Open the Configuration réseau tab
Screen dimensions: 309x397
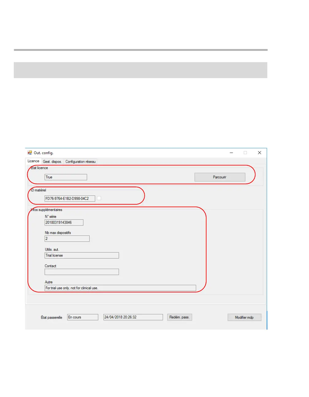point(81,161)
